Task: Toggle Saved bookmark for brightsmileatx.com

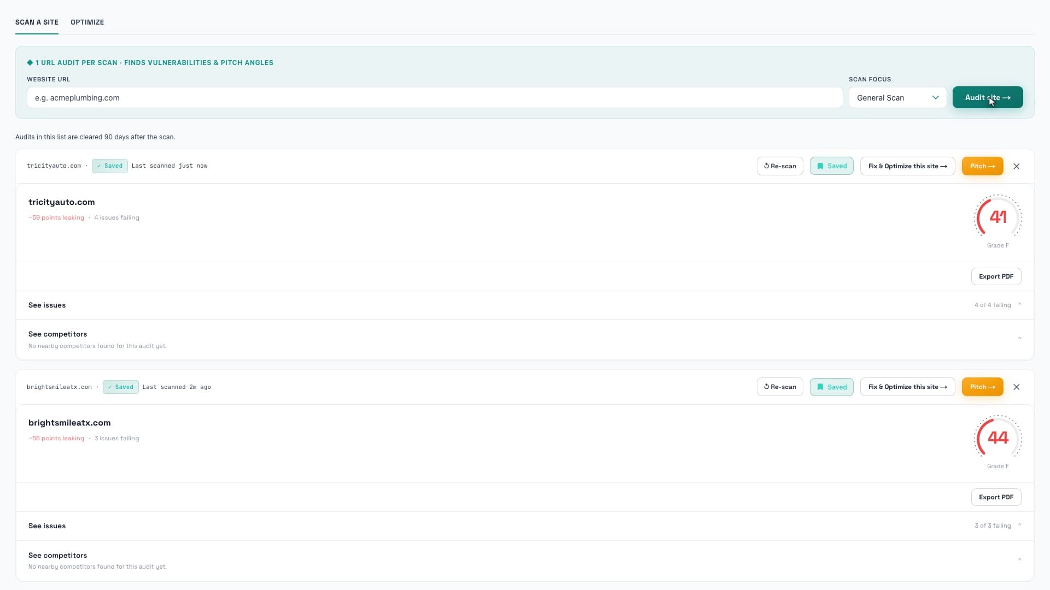Action: 831,387
